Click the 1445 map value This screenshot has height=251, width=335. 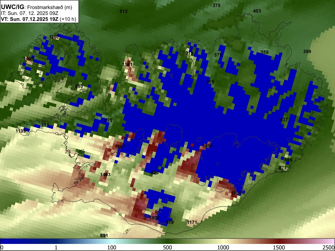pos(28,59)
